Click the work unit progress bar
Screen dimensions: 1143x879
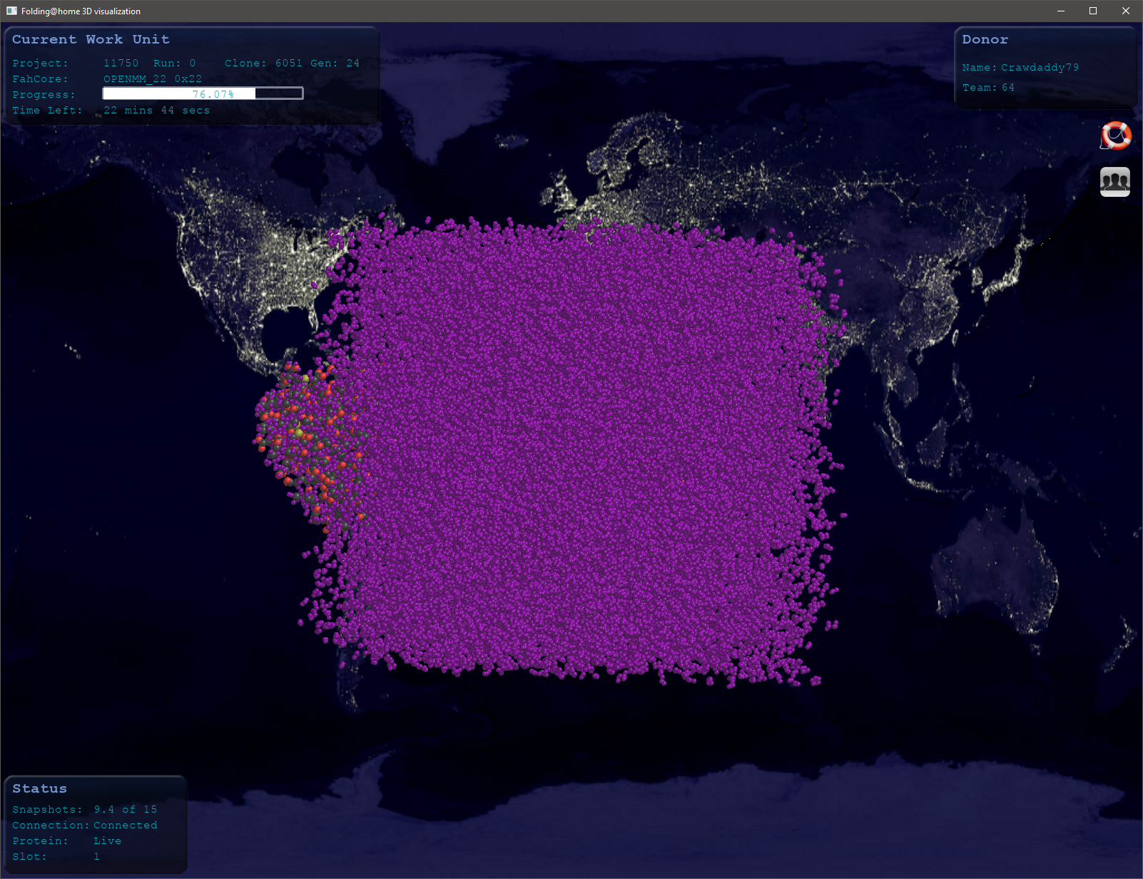click(203, 93)
